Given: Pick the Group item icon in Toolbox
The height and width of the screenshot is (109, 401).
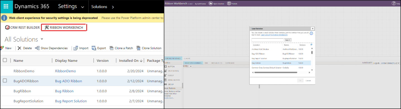Looking at the screenshot, I should click(165, 84).
